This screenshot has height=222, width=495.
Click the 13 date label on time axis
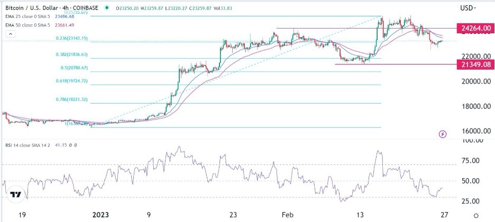[x=361, y=215]
